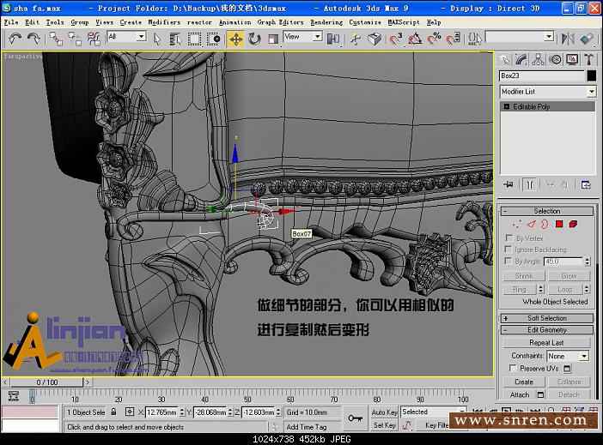Open the Rendering menu

coord(326,22)
